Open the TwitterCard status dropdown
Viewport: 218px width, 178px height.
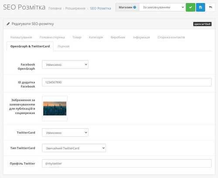tap(65, 133)
